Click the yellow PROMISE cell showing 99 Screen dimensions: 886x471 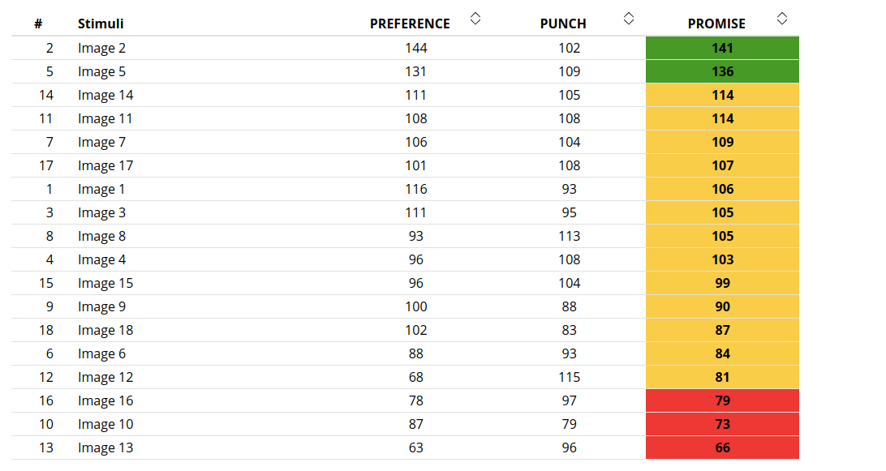722,283
